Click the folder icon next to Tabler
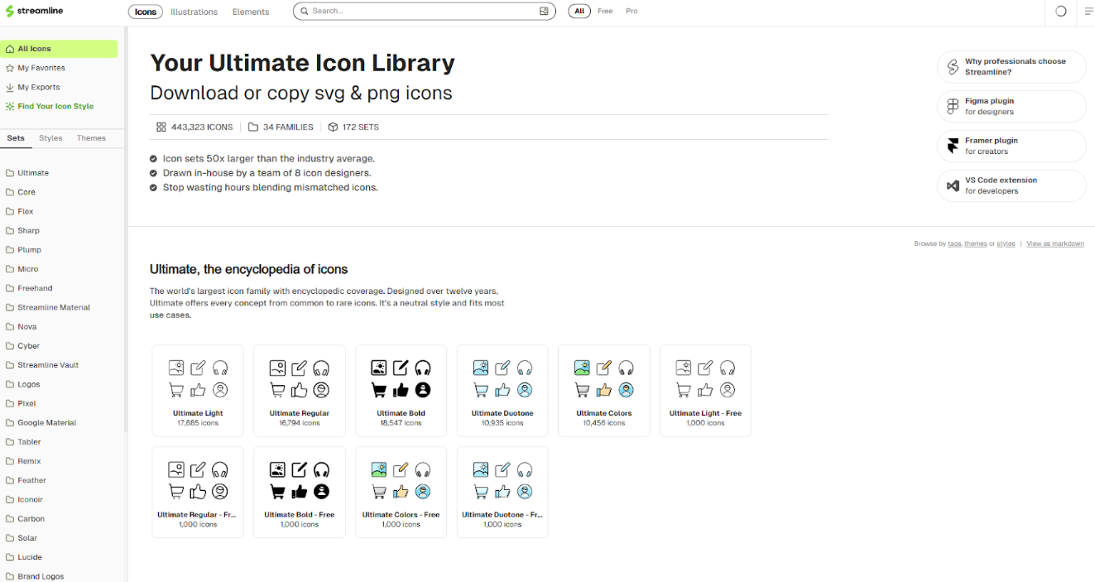 click(x=10, y=442)
